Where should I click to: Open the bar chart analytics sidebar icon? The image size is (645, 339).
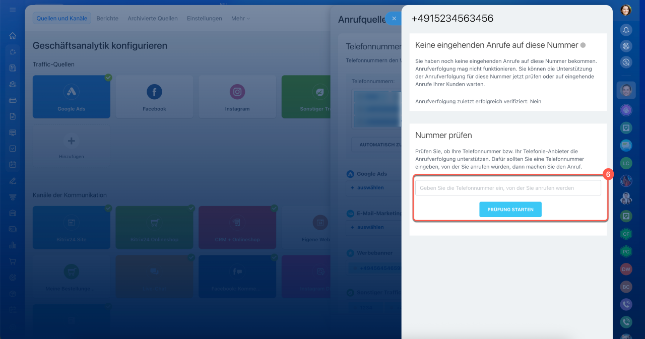[13, 245]
